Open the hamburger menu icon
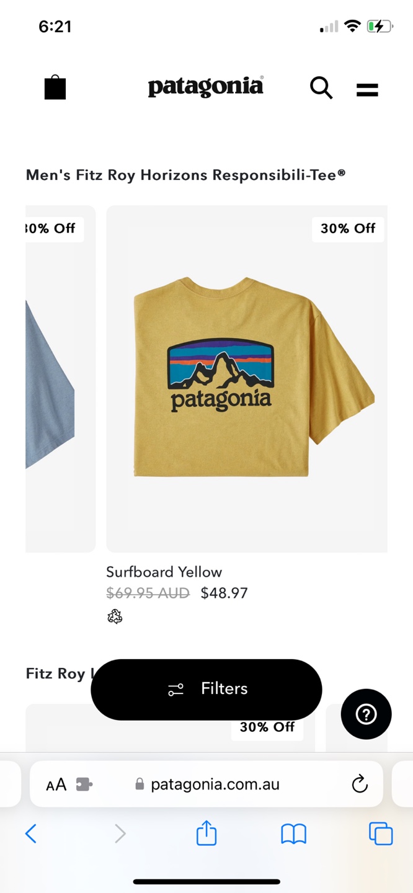 coord(367,90)
